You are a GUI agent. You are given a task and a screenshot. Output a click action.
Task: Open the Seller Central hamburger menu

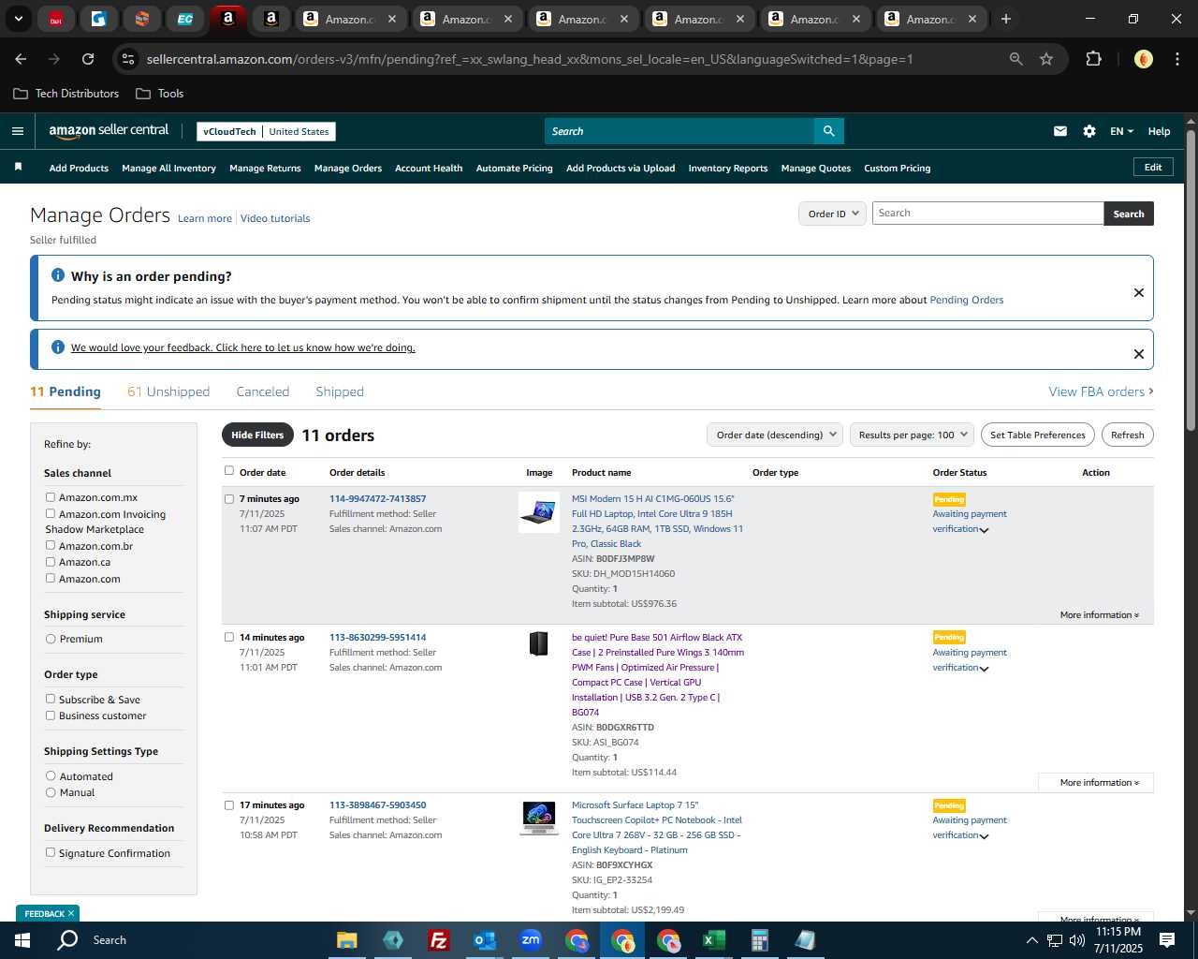(x=17, y=131)
